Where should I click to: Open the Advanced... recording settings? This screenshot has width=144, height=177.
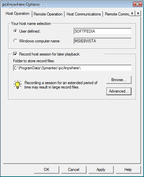coord(119,91)
